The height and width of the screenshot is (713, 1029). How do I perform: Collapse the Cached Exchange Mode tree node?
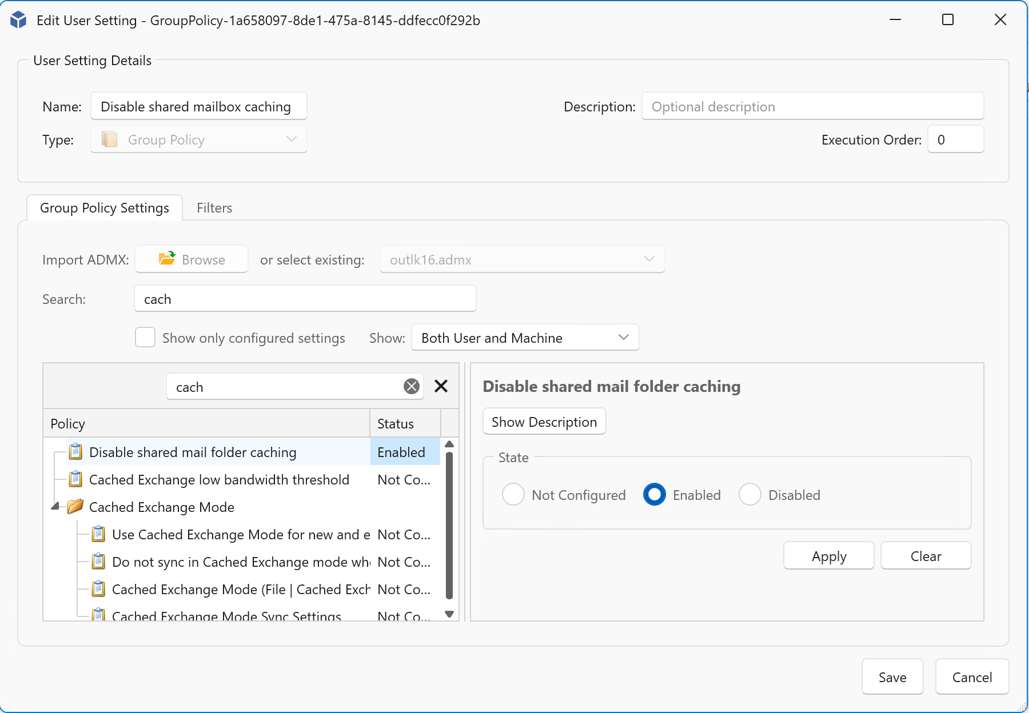(55, 507)
